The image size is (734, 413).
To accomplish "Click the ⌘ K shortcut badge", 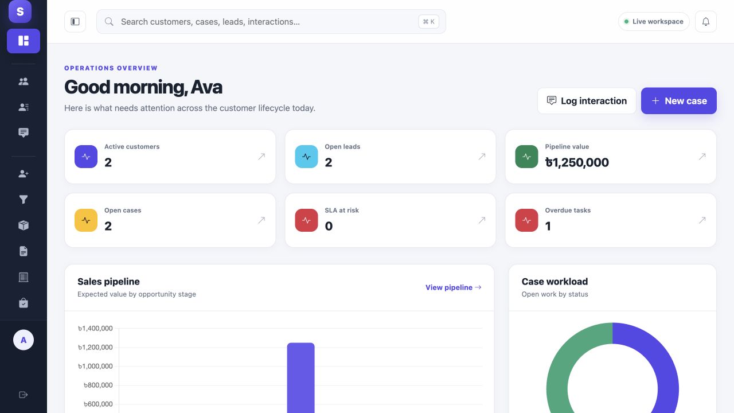I will tap(428, 22).
